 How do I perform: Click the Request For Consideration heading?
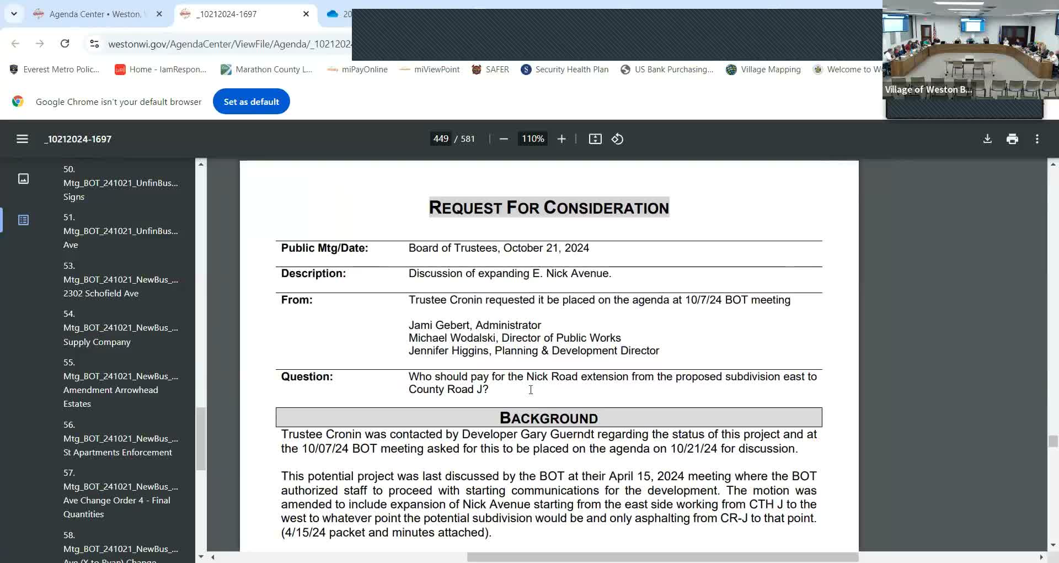click(x=549, y=208)
